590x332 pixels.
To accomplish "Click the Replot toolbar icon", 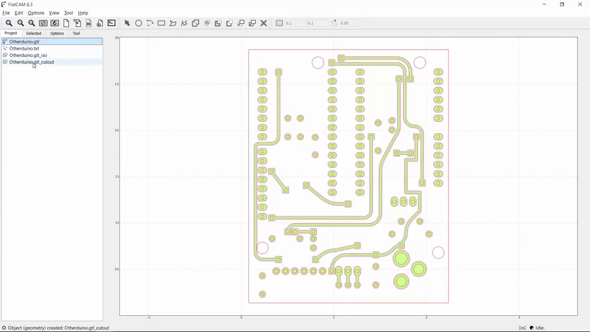I will pos(54,23).
